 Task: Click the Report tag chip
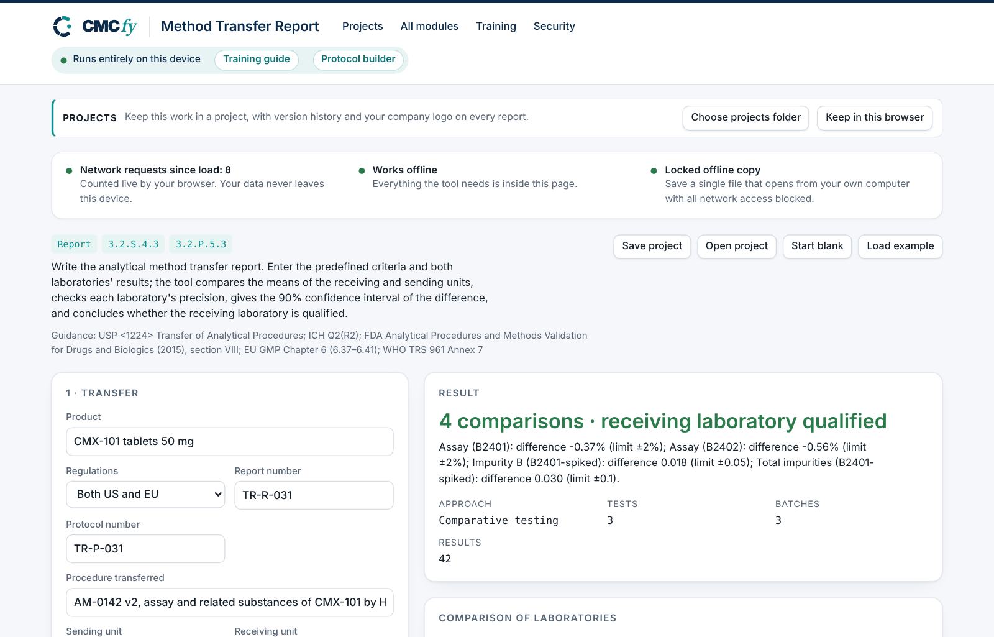(x=74, y=244)
